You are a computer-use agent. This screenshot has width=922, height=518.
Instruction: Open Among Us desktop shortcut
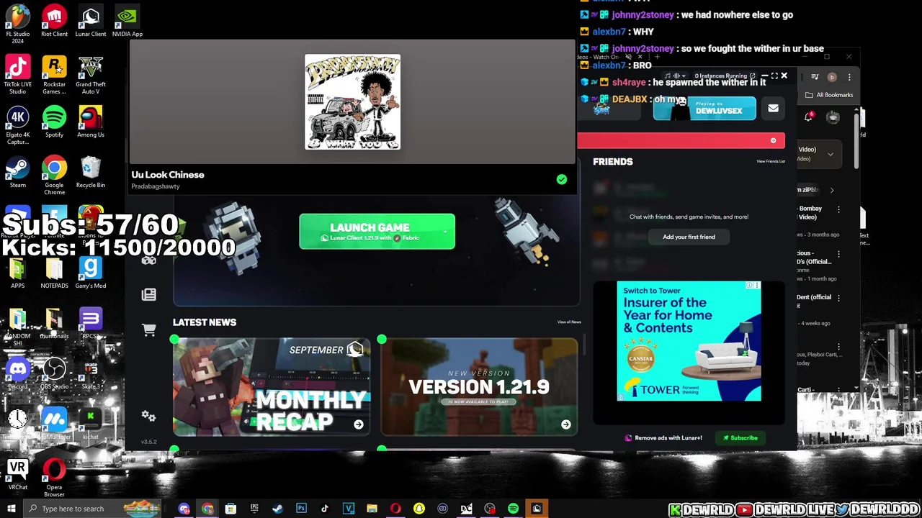coord(91,122)
